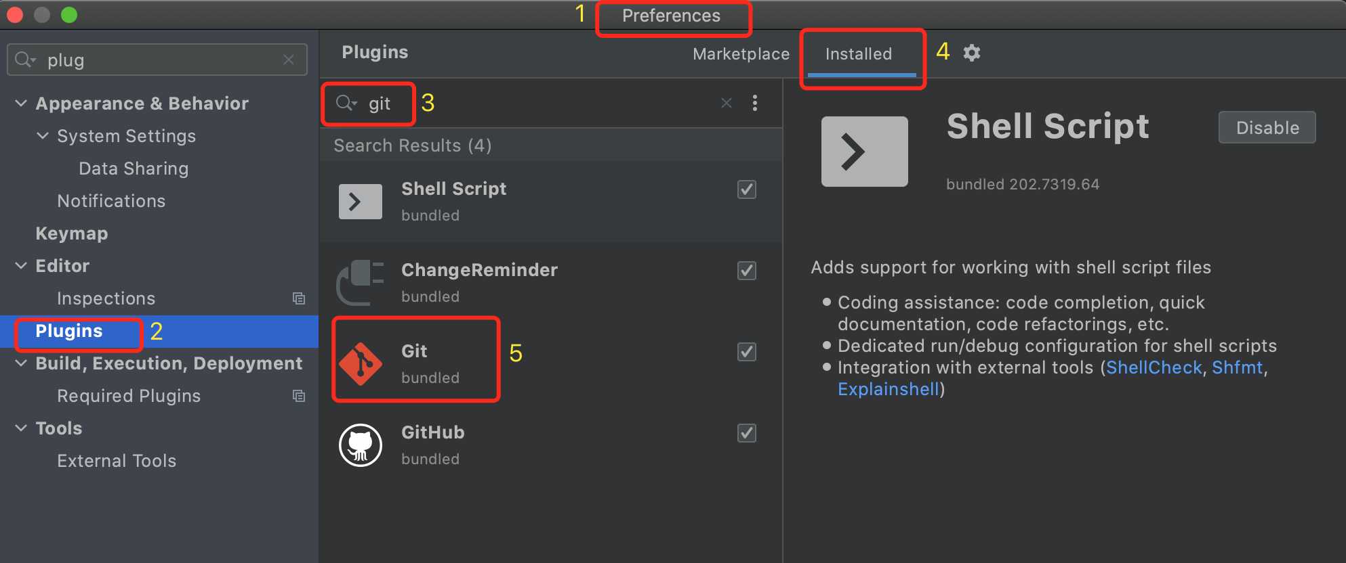1346x563 pixels.
Task: Select Git plugin row in results
Action: [x=551, y=364]
